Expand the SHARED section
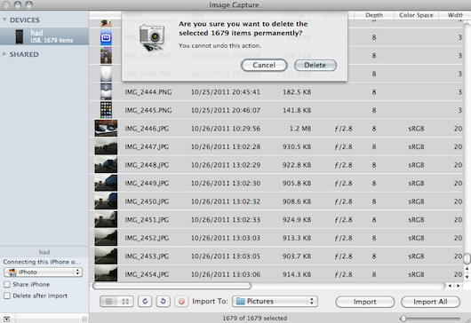This screenshot has width=471, height=323. [4, 54]
